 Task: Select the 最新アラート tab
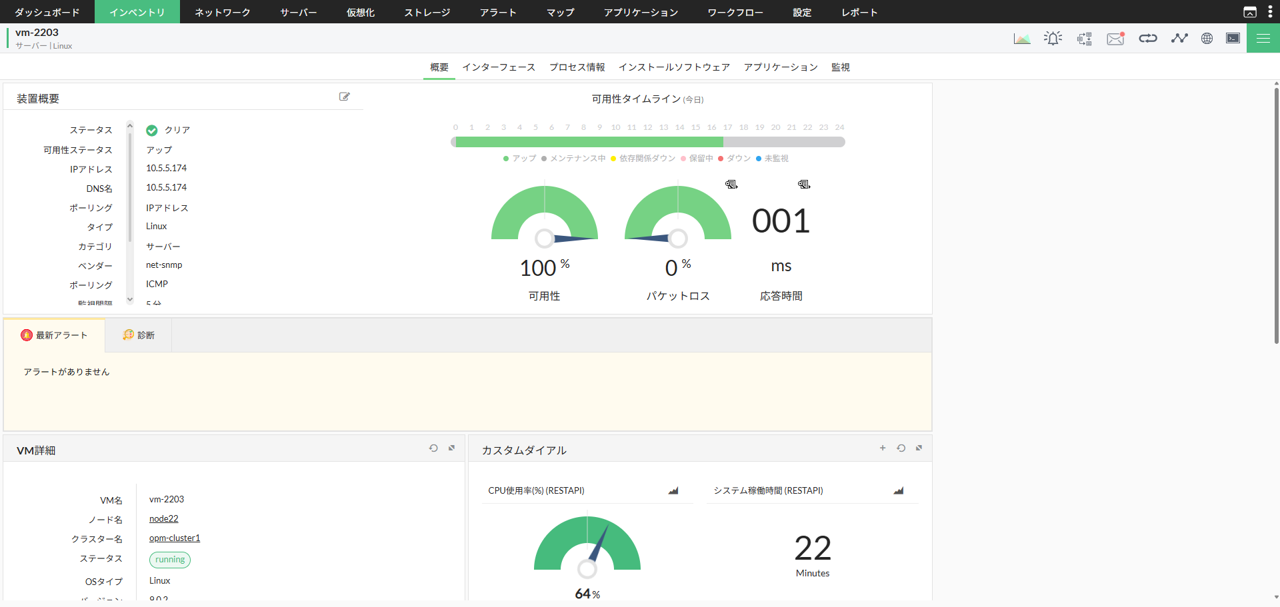click(x=54, y=335)
